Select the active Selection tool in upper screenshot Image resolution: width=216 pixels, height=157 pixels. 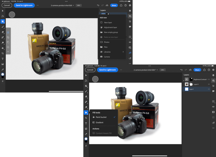[3, 22]
